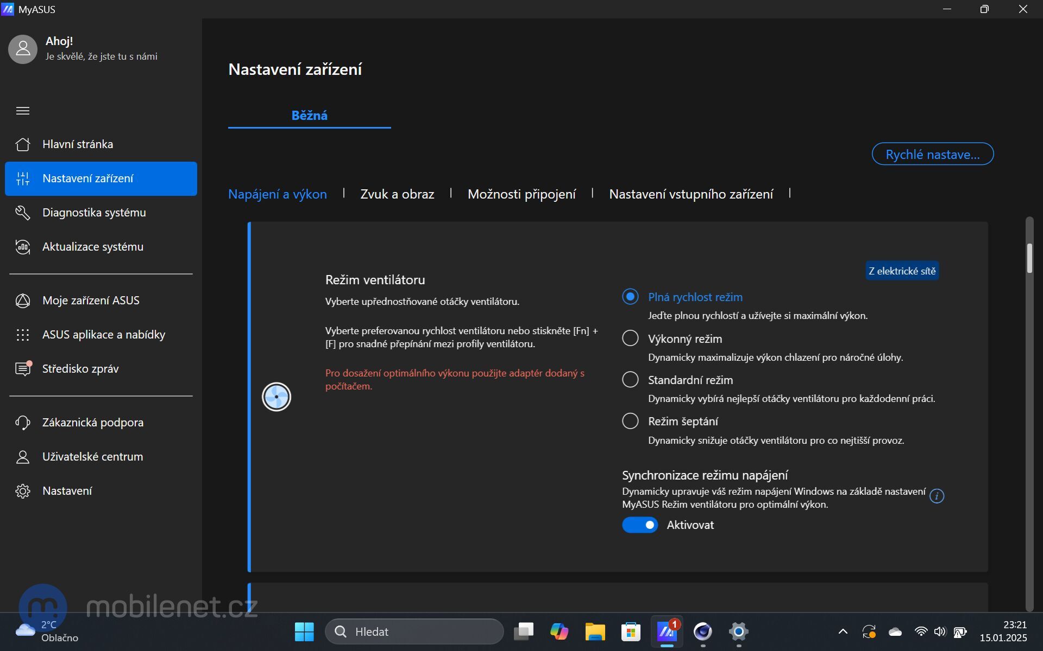The image size is (1043, 651).
Task: Open the Z elektrické sítě power source selector
Action: [x=902, y=270]
